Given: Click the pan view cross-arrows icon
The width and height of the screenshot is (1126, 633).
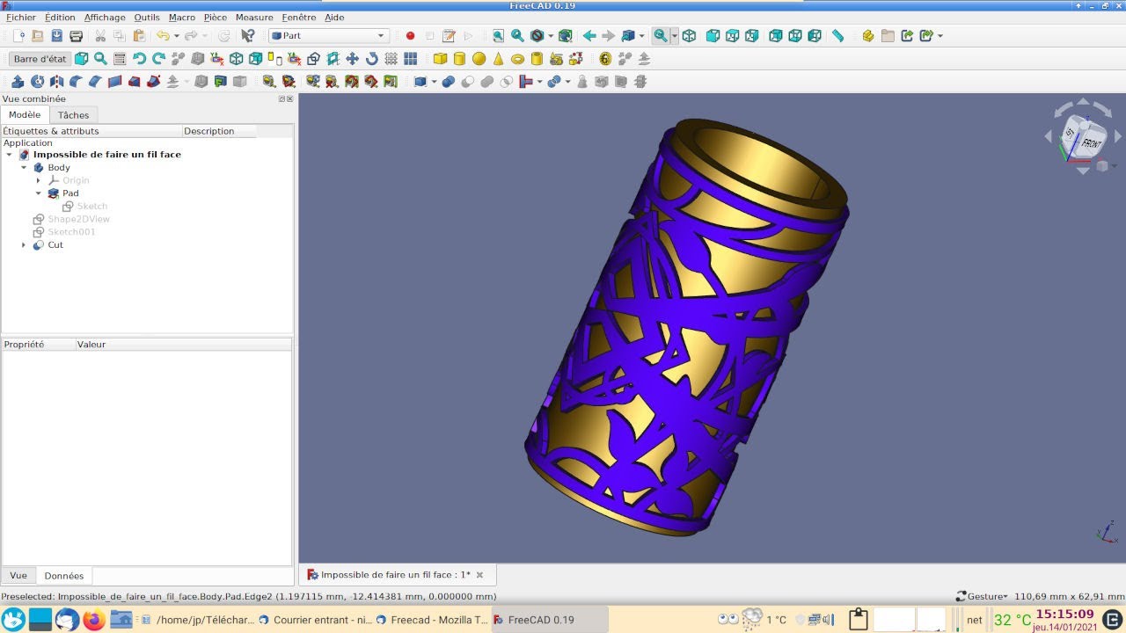Looking at the screenshot, I should click(x=352, y=59).
